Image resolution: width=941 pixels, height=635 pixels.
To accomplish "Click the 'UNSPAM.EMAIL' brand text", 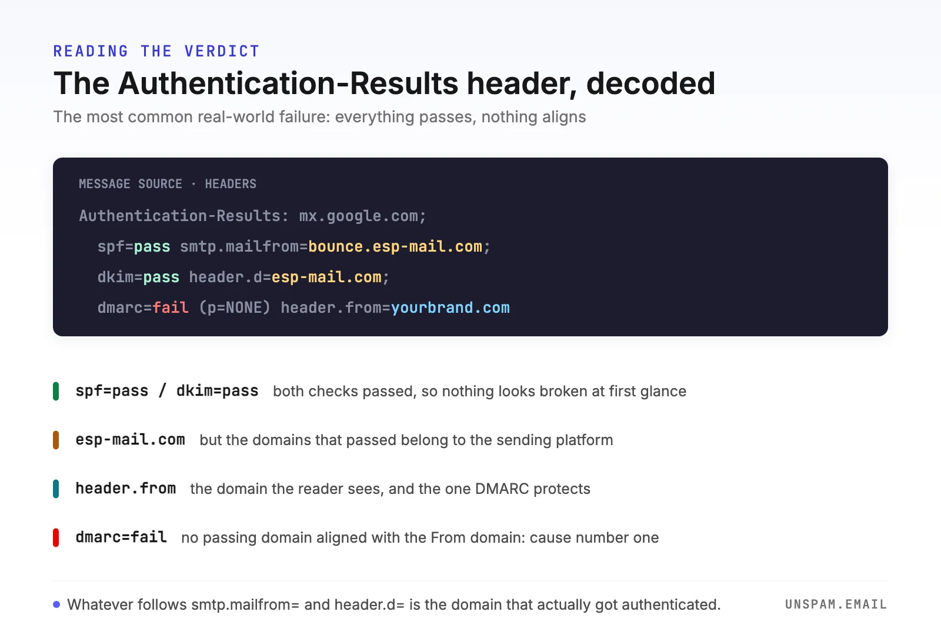I will [836, 604].
